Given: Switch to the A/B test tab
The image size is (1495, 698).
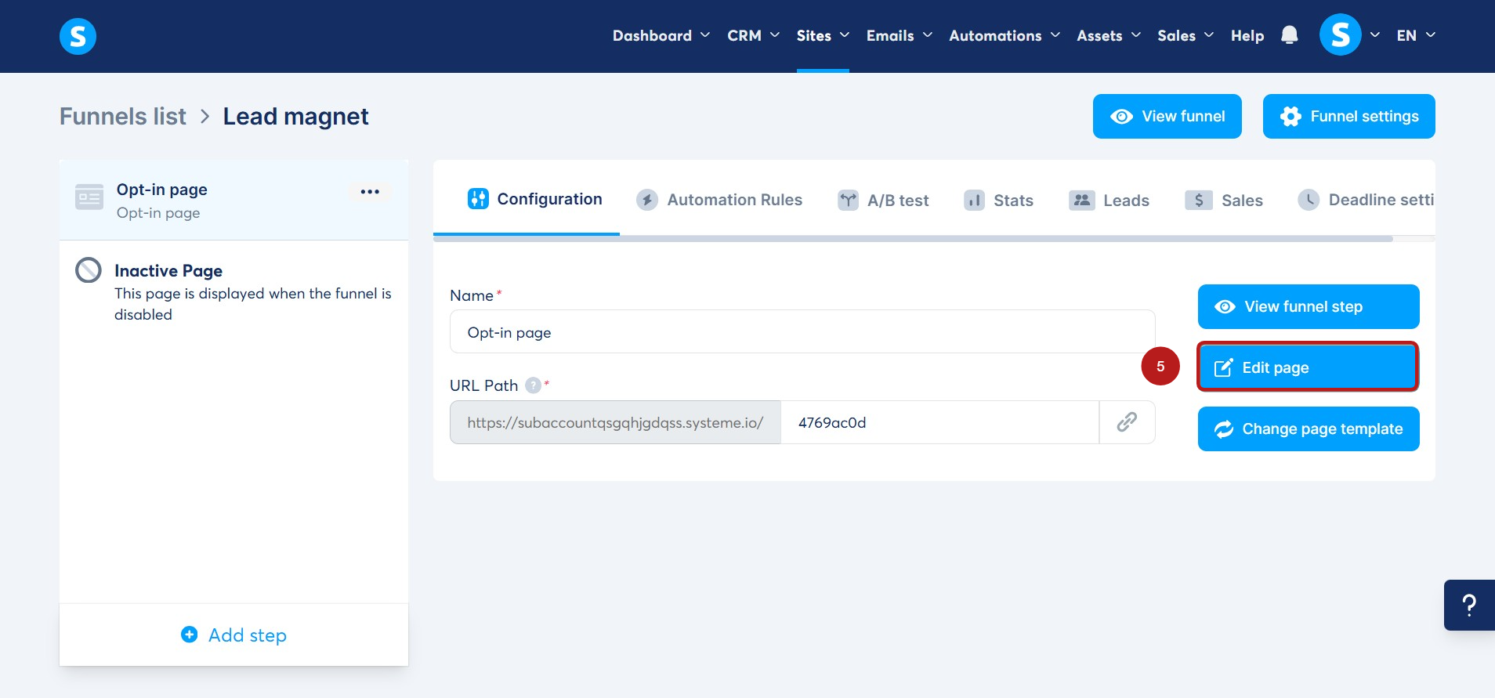Looking at the screenshot, I should pos(883,200).
